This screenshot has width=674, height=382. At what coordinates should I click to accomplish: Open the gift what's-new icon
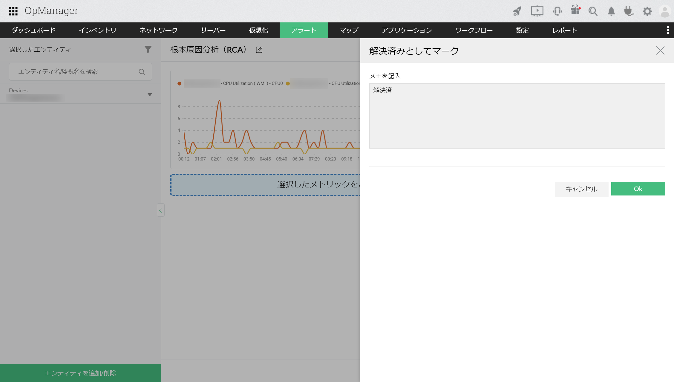point(575,11)
